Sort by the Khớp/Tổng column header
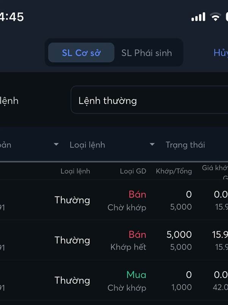This screenshot has height=305, width=228. (x=174, y=171)
